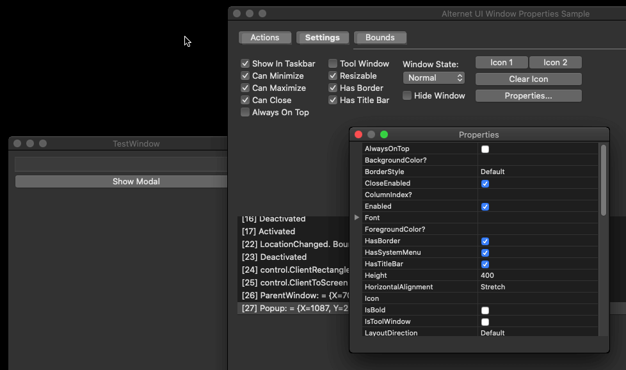Screen dimensions: 626x370
Task: Click the Icon 1 button
Action: [x=501, y=62]
